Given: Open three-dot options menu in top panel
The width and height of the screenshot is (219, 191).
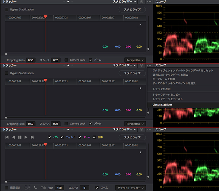Looking at the screenshot, I should point(150,2).
